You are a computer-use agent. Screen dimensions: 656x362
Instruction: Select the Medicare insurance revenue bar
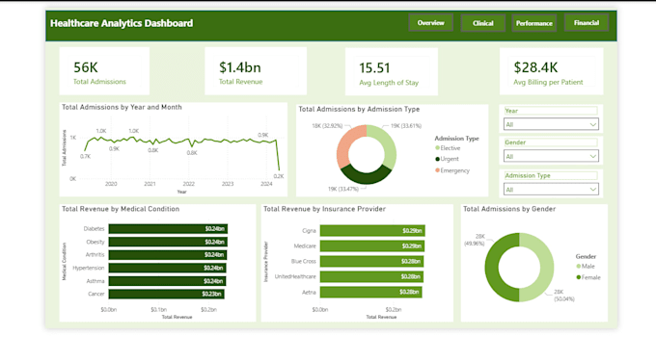[x=372, y=246]
